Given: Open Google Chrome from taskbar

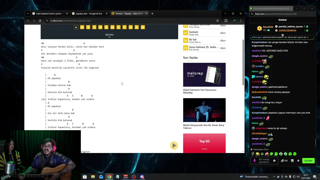Looking at the screenshot, I should 109,177.
